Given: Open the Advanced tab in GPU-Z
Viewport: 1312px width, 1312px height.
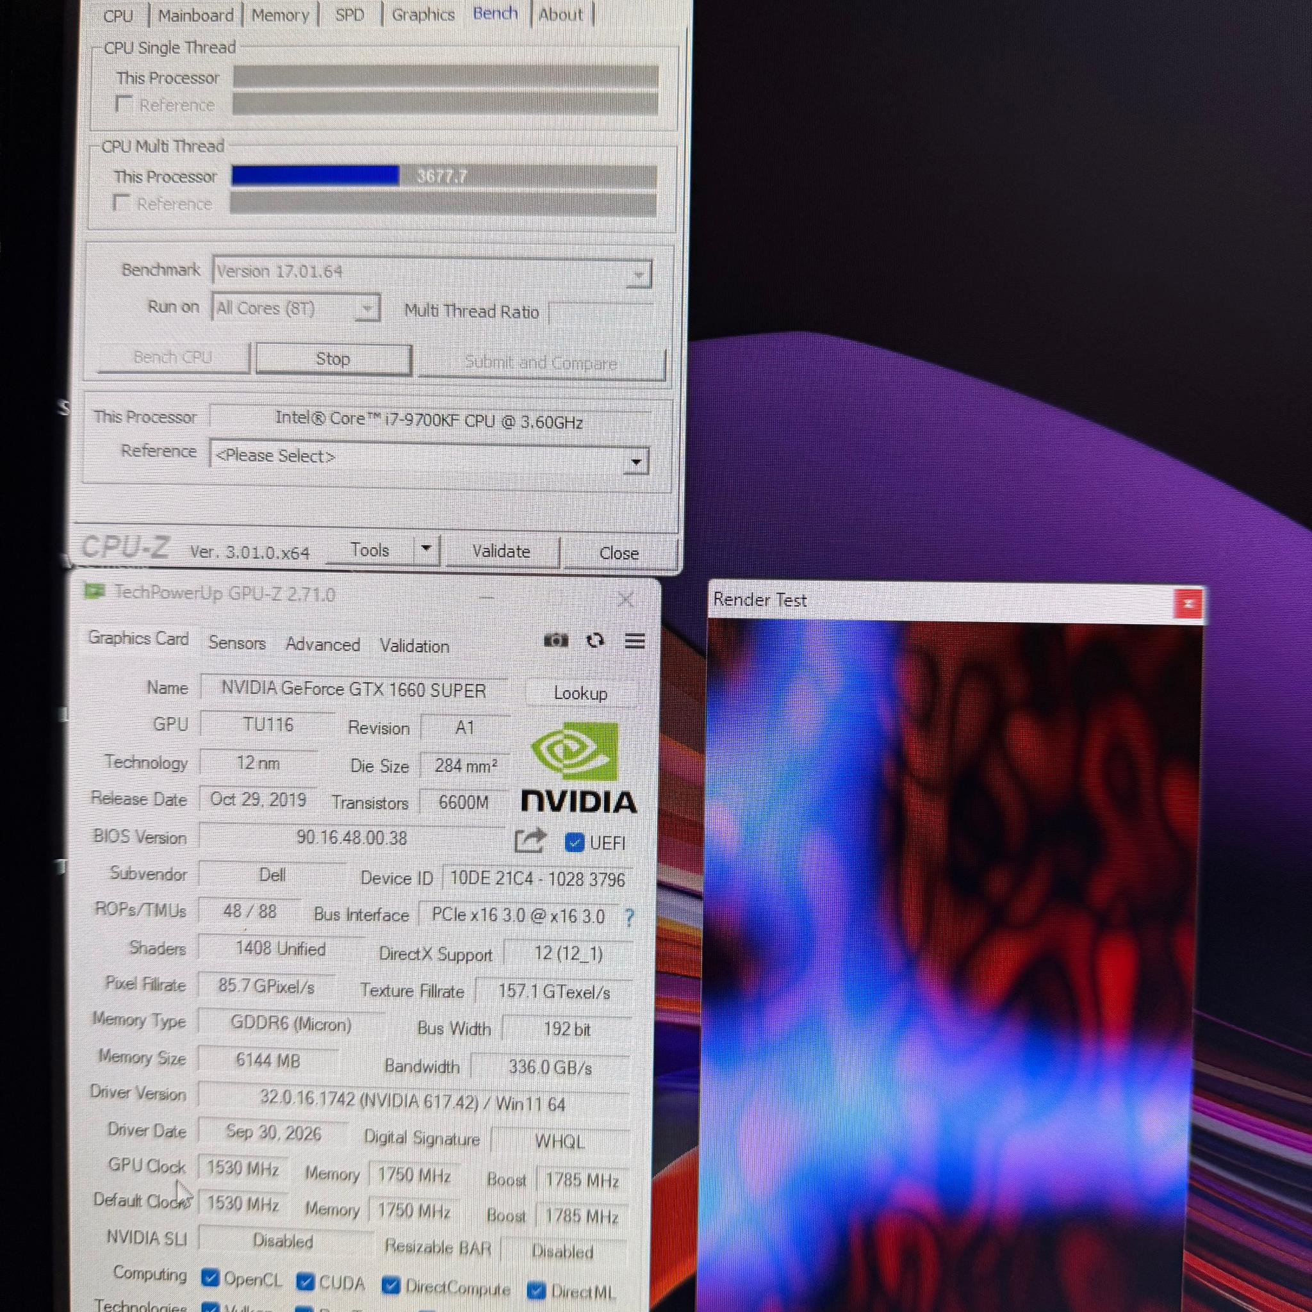Looking at the screenshot, I should 323,644.
